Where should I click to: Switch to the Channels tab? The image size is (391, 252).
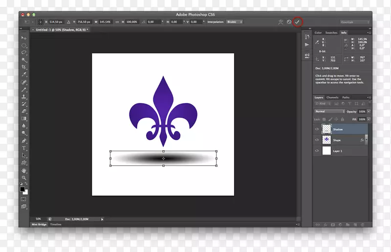coord(332,97)
